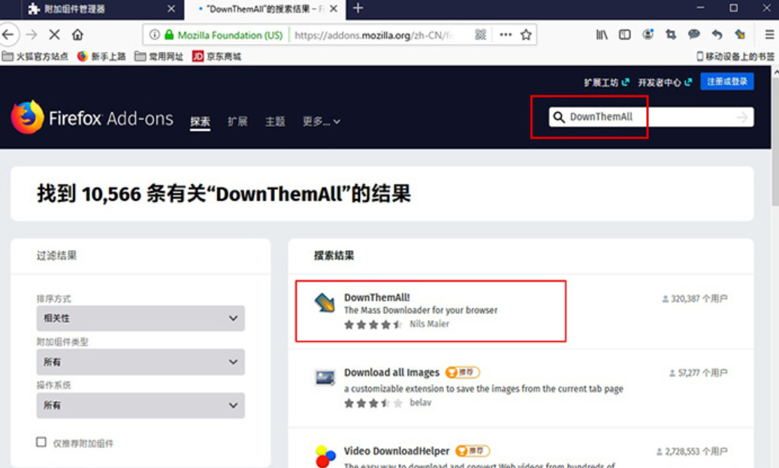Open the DownThemAll! search result
Viewport: 779px width, 468px height.
pos(377,297)
